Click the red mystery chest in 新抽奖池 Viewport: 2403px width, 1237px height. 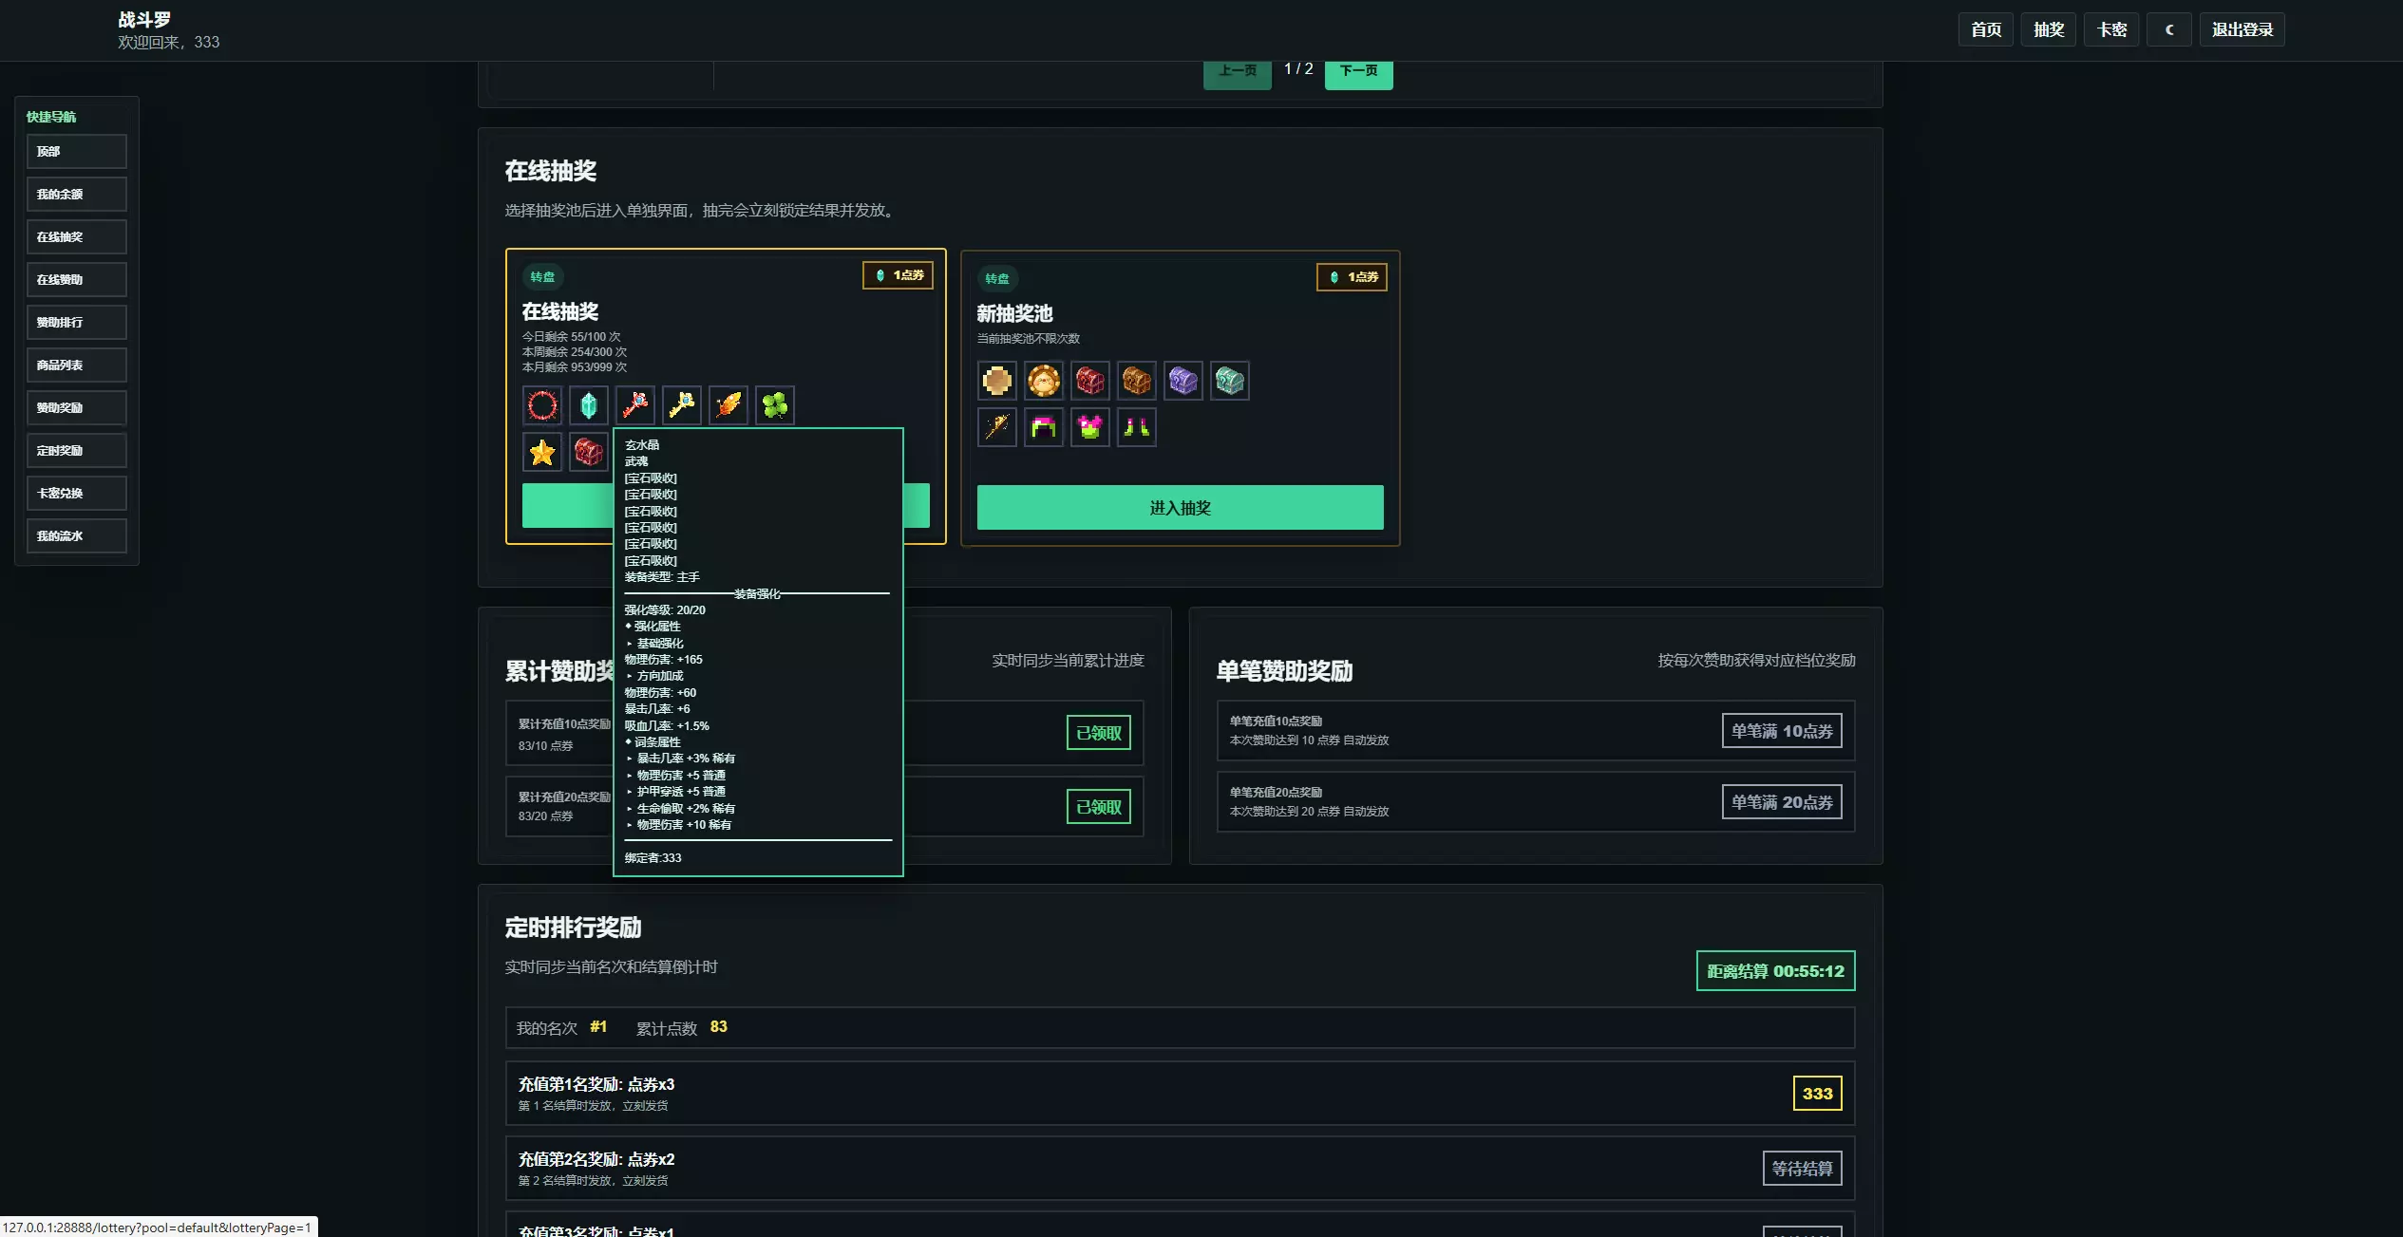click(x=1090, y=381)
